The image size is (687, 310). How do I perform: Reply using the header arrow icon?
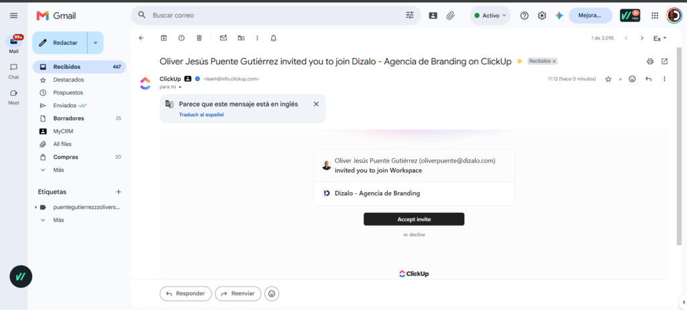[649, 79]
